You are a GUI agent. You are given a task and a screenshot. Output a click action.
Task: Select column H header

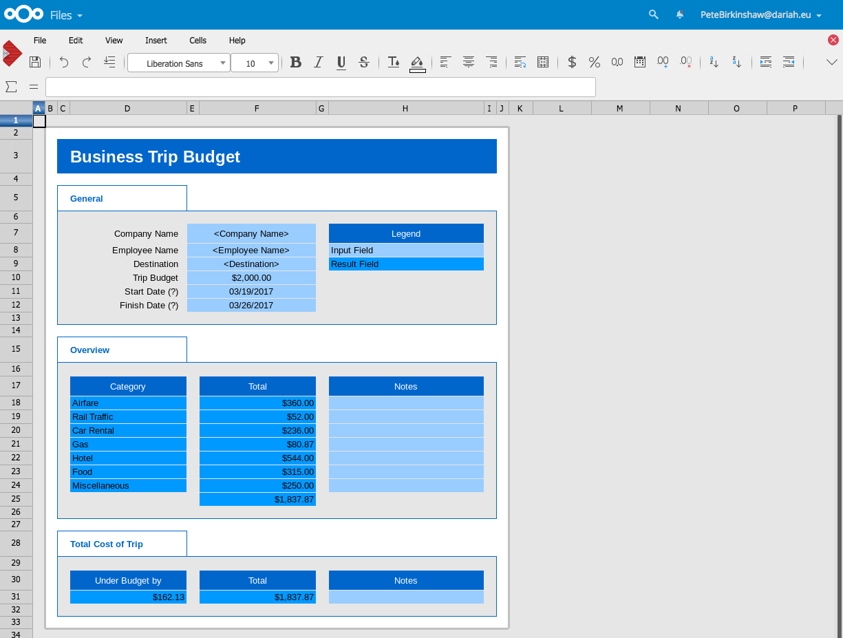pyautogui.click(x=406, y=108)
